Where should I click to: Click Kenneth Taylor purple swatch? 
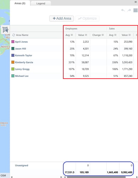pyautogui.click(x=13, y=55)
